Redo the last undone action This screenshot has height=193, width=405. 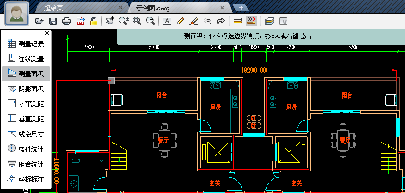click(221, 21)
